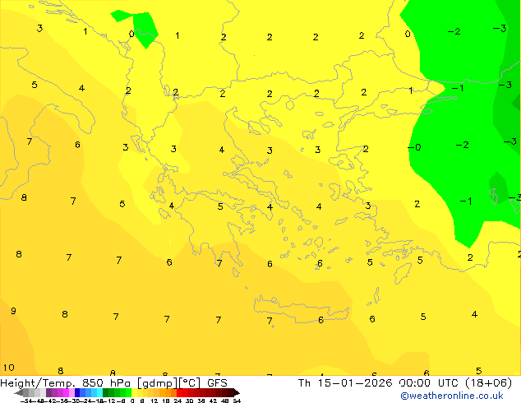Click the '-0' temperature value on the map
521x403 pixels.
pos(414,147)
